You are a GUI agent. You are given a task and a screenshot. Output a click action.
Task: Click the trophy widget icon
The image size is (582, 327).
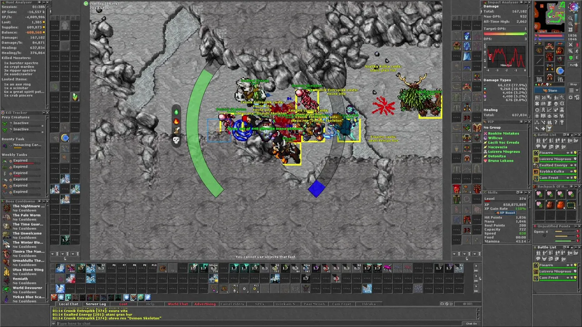(562, 122)
